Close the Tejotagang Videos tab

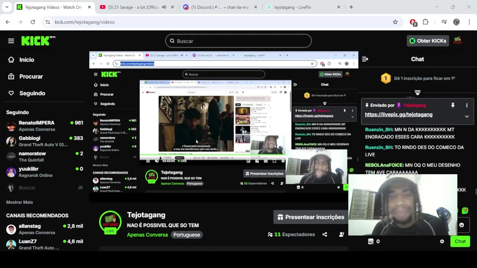[89, 7]
